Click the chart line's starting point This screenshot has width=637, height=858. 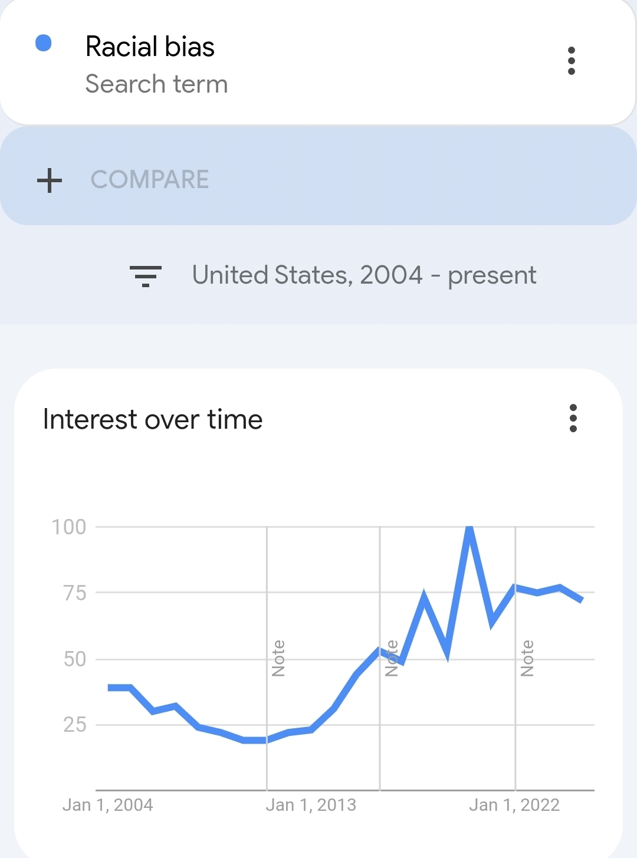point(110,688)
